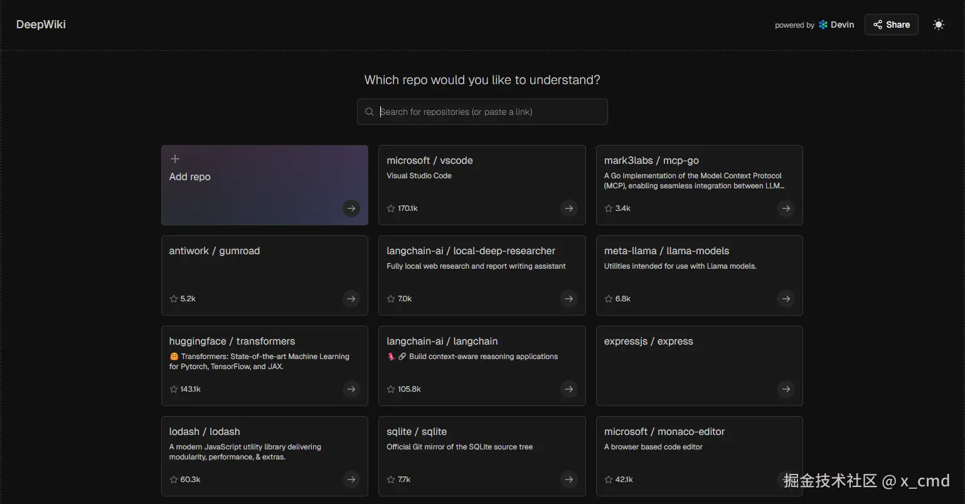
Task: Open the antiwork / gumroad repo title
Action: 215,251
